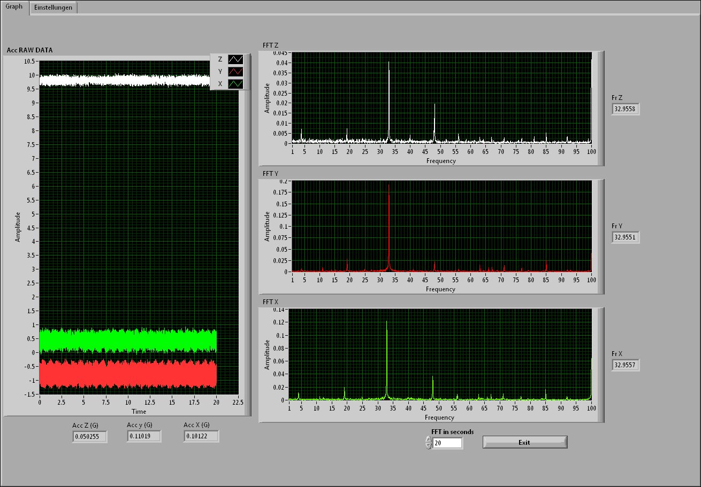
Task: Click the red Y band in raw data graph
Action: (127, 374)
